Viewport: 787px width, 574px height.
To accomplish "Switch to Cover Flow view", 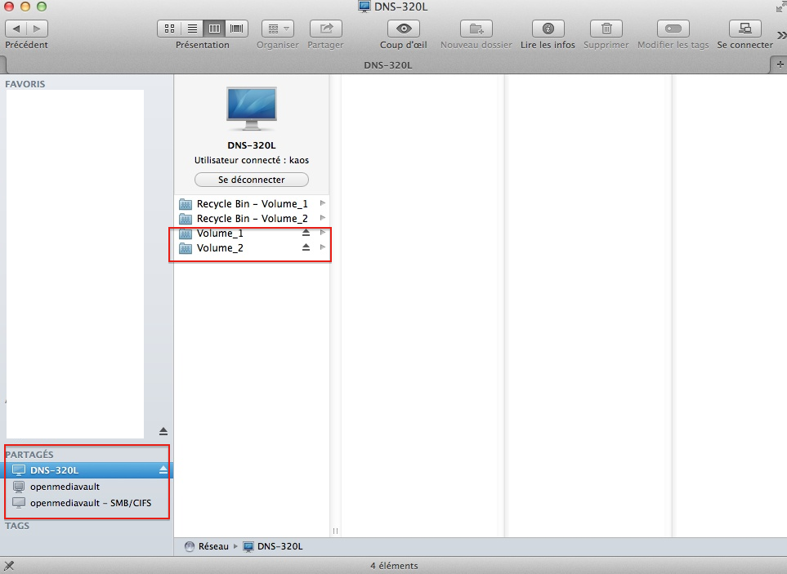I will pyautogui.click(x=237, y=29).
